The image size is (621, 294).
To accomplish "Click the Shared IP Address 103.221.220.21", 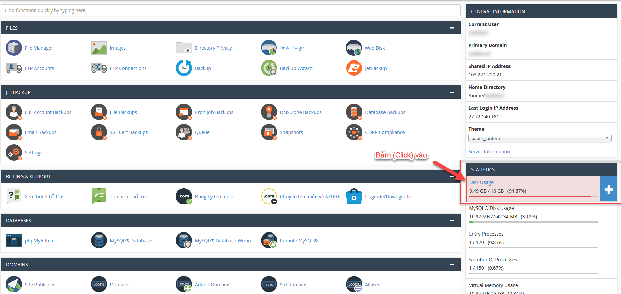I will pyautogui.click(x=485, y=75).
